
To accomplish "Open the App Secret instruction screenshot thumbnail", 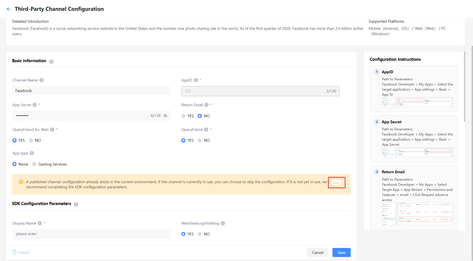I will tap(418, 152).
